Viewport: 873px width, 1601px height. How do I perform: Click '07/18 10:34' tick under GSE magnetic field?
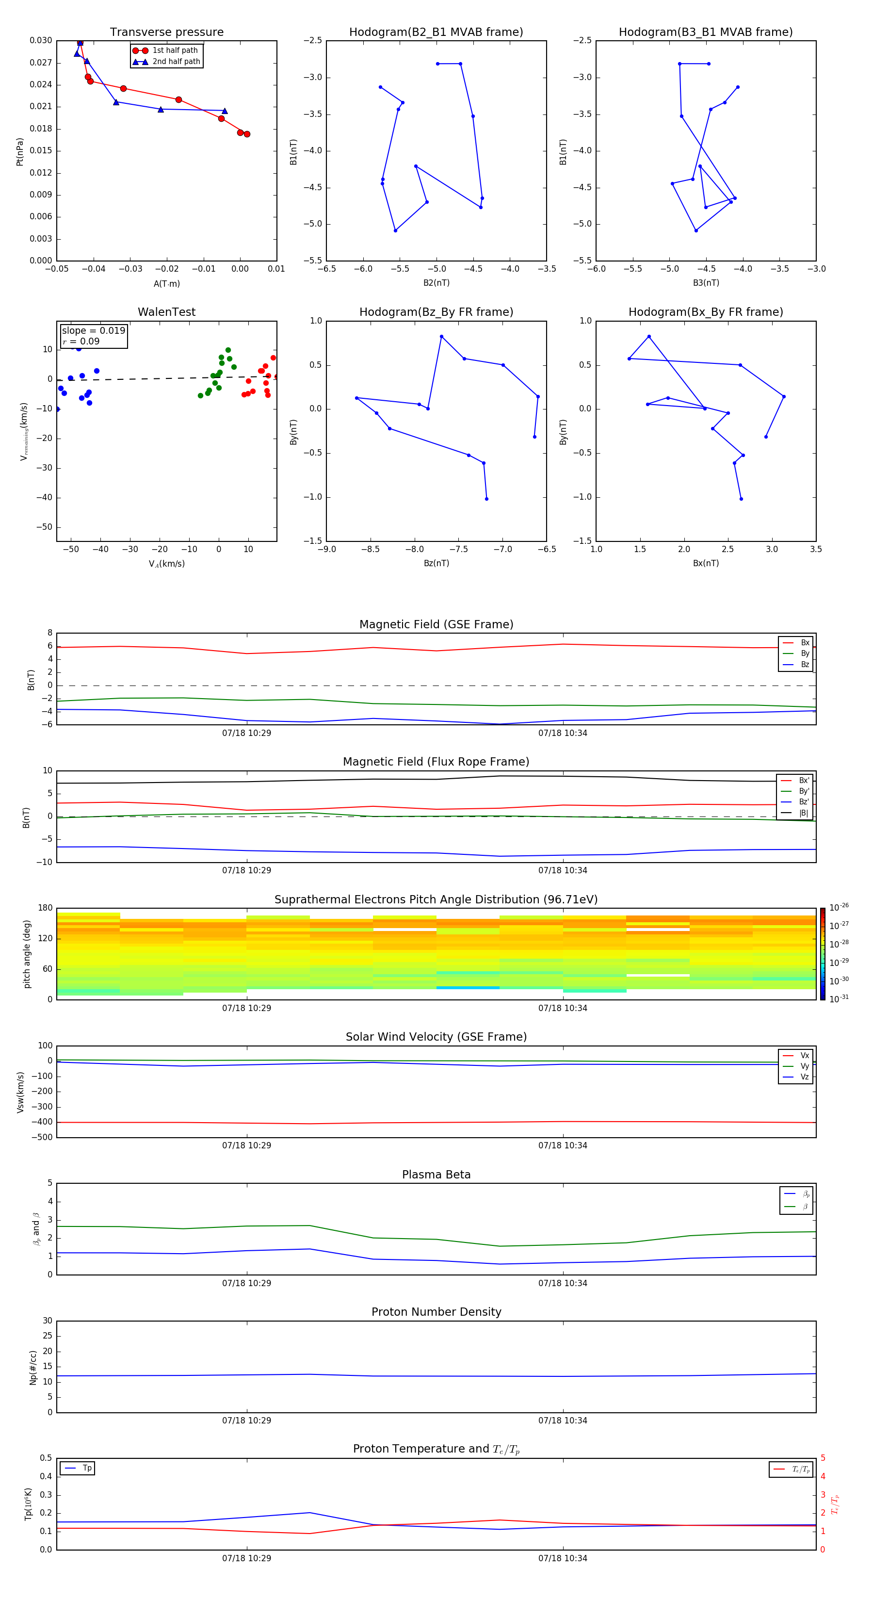(x=563, y=734)
